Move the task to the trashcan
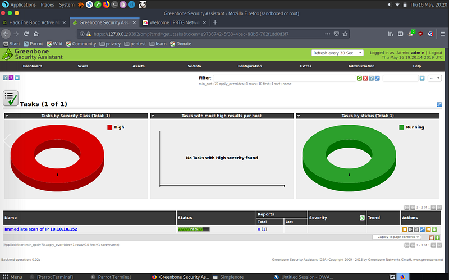449x280 pixels. point(416,229)
